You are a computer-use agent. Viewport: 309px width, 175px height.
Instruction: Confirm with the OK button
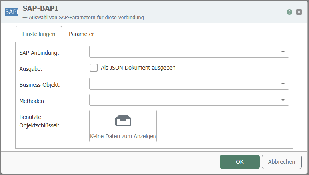[239, 162]
